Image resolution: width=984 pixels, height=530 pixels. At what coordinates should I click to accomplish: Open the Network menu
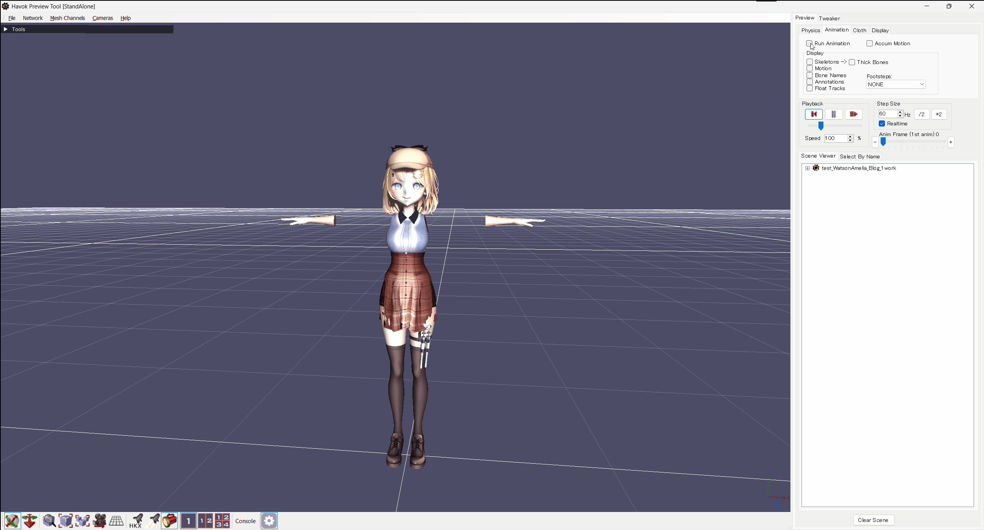[x=33, y=18]
